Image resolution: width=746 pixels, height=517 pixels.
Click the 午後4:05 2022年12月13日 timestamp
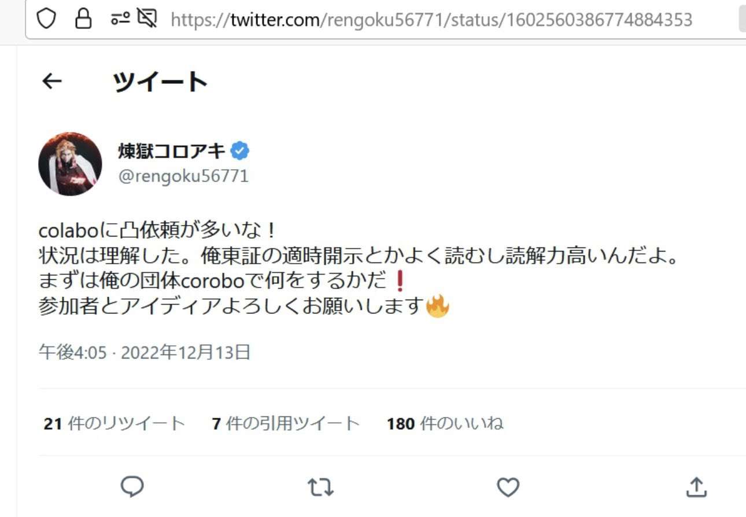click(144, 352)
